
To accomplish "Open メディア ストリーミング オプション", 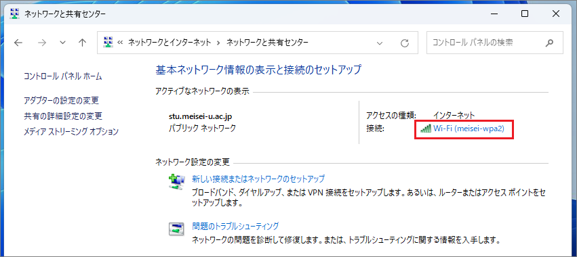I will (x=71, y=132).
